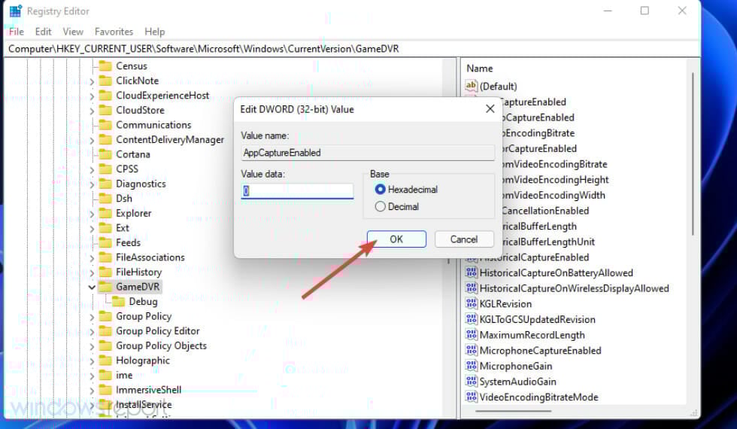Click the CloudStore folder icon
The height and width of the screenshot is (429, 737).
click(105, 110)
